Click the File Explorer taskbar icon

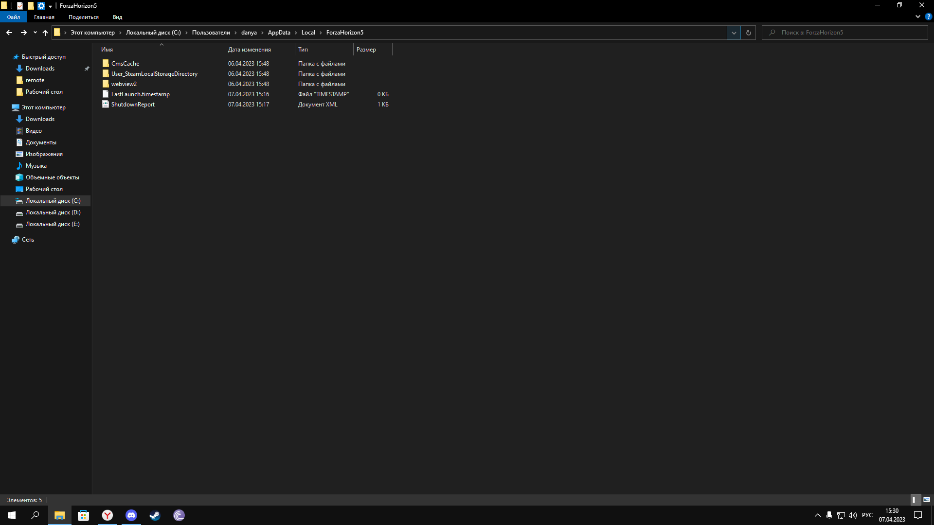coord(59,515)
